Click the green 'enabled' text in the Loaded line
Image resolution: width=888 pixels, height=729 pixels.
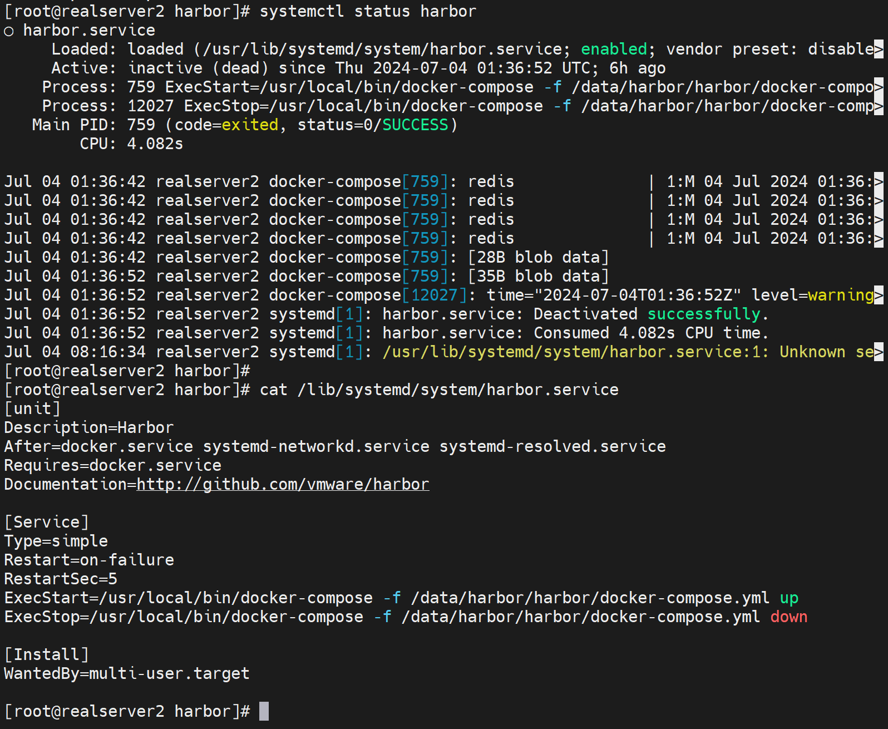pyautogui.click(x=614, y=49)
